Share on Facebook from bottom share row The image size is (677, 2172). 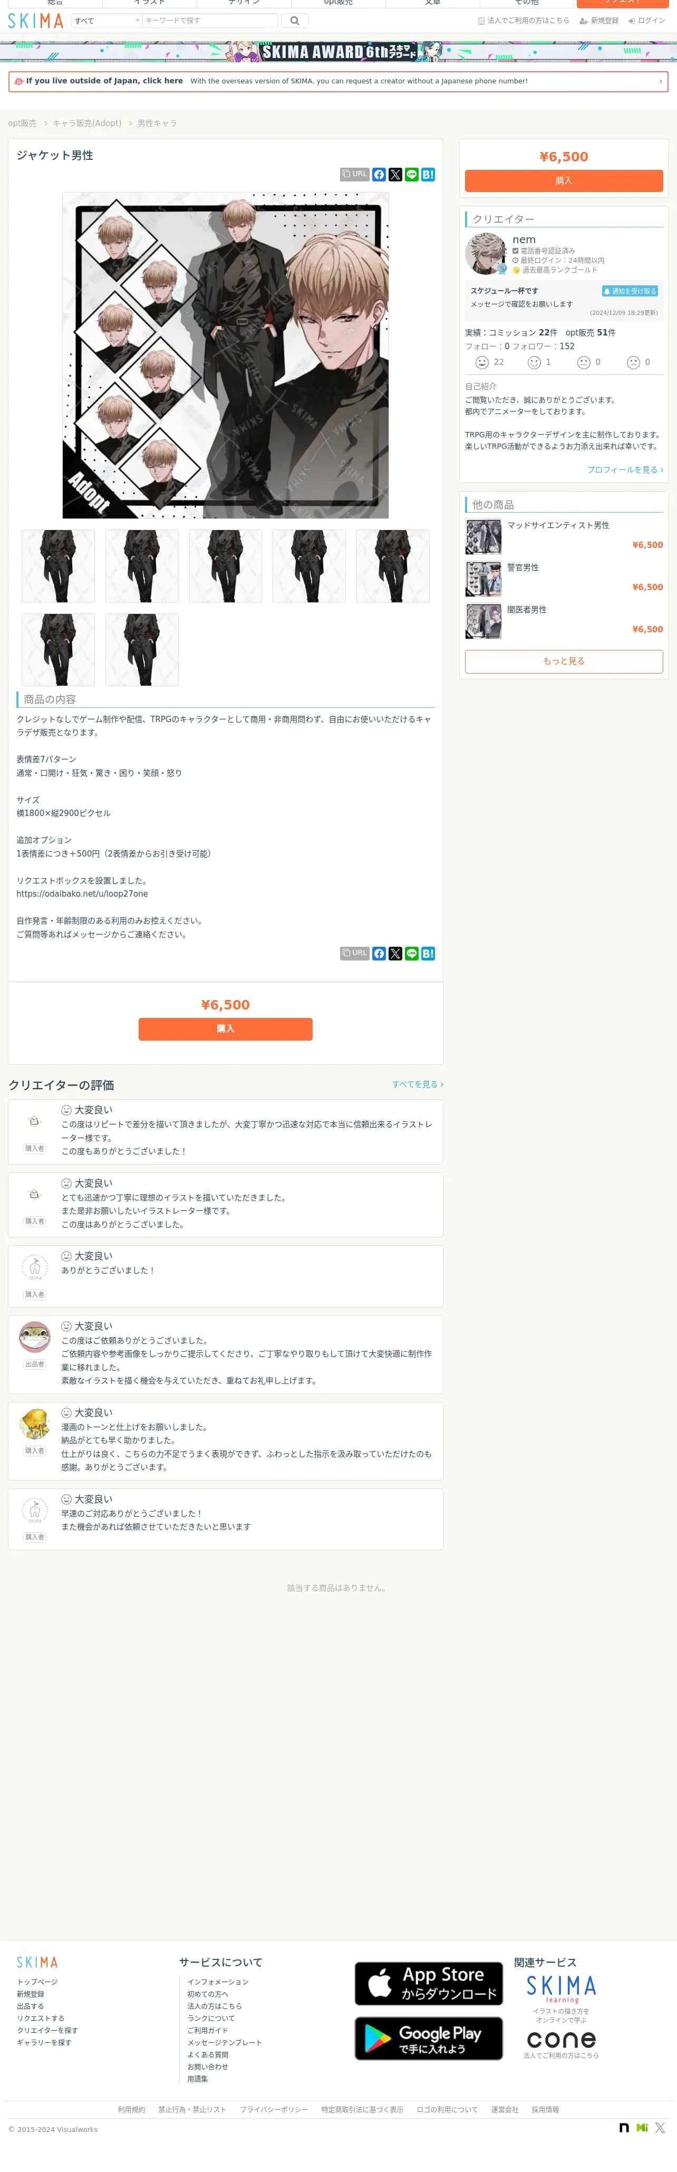(380, 954)
